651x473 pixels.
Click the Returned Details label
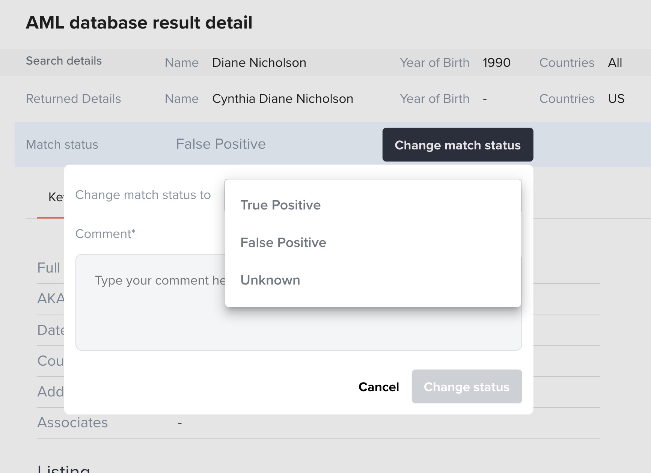[x=73, y=99]
